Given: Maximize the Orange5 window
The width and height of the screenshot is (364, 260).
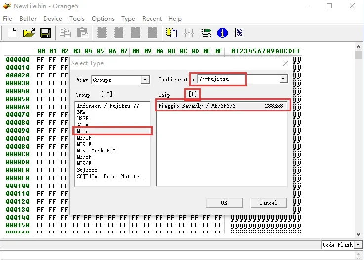Looking at the screenshot, I should coord(329,6).
